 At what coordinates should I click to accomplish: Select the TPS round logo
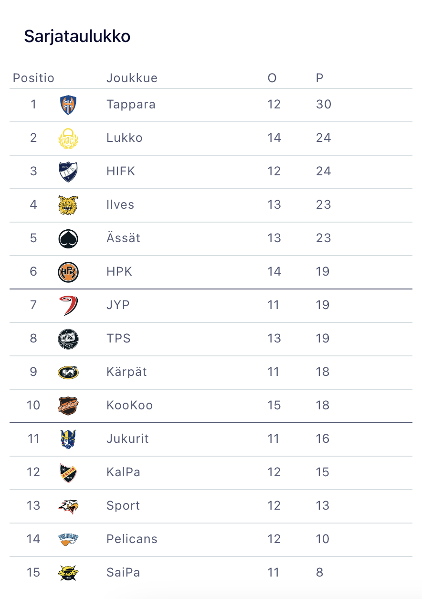click(68, 339)
